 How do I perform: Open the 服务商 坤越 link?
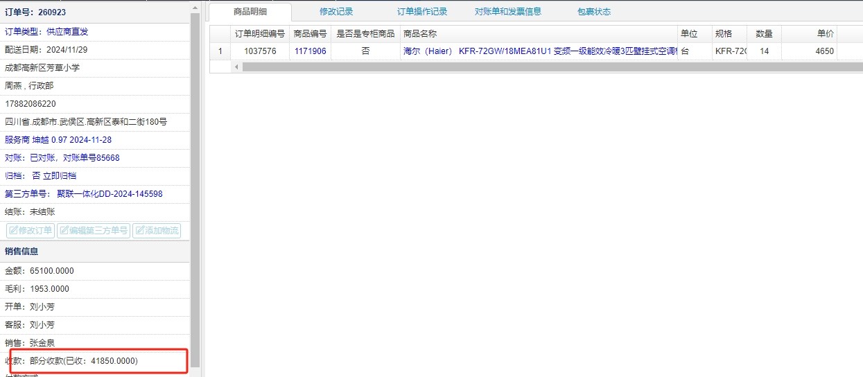58,140
